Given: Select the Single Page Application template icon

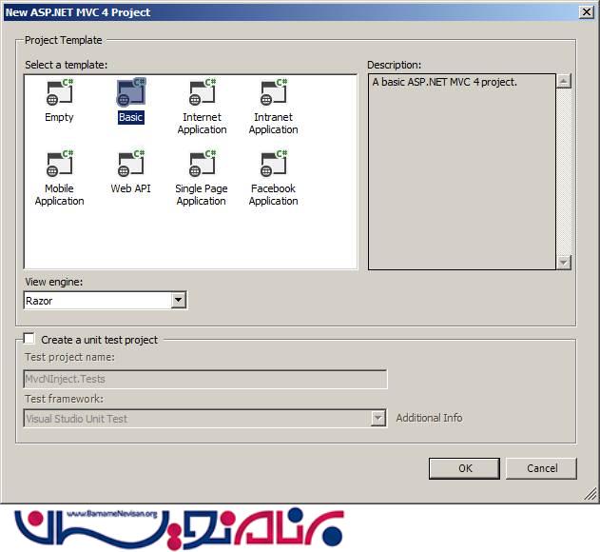Looking at the screenshot, I should pos(203,164).
